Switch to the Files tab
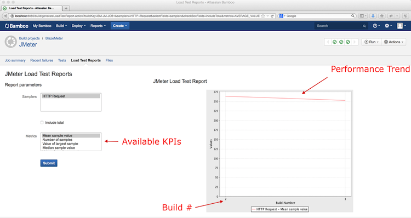The width and height of the screenshot is (411, 218). click(109, 60)
